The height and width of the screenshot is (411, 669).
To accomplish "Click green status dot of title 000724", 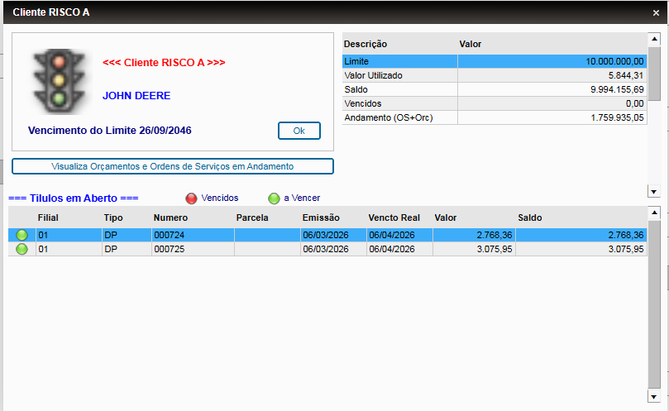I will (22, 235).
